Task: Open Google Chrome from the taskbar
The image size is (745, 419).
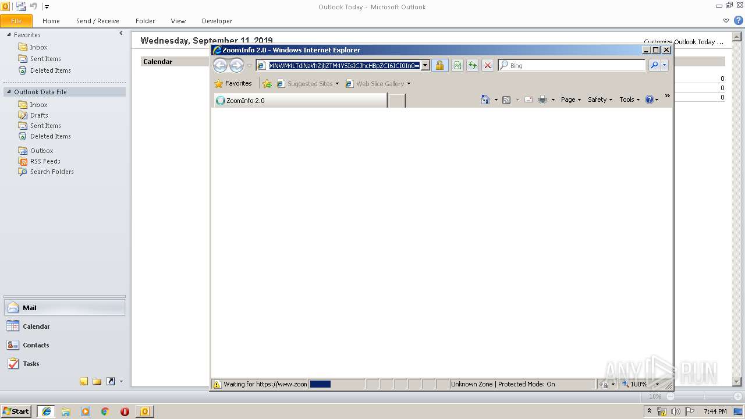Action: (x=105, y=411)
